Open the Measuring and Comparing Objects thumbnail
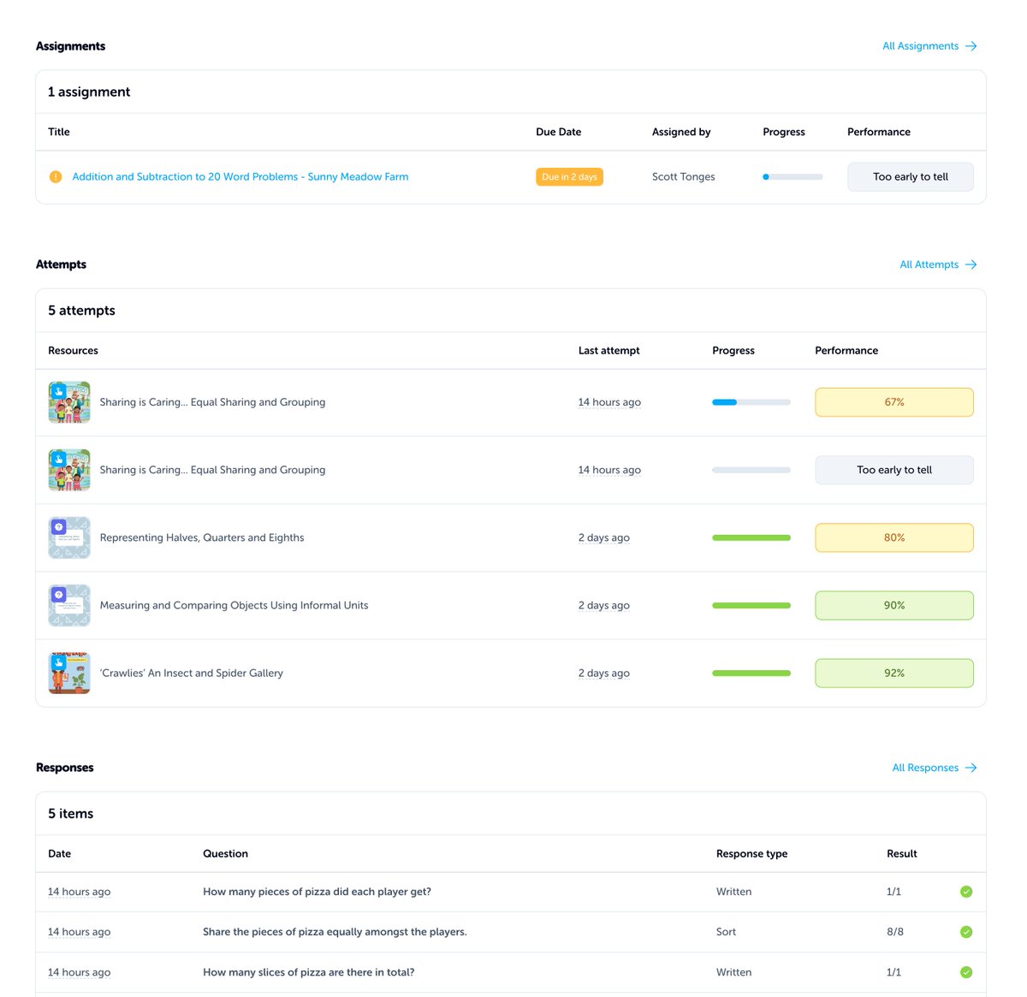 [x=69, y=605]
